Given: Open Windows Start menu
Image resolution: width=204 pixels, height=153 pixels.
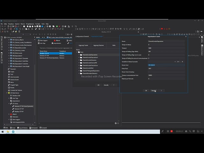Looking at the screenshot, I should 3,132.
